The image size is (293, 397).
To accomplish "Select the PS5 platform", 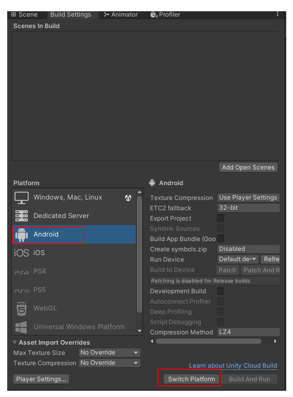I will [74, 290].
